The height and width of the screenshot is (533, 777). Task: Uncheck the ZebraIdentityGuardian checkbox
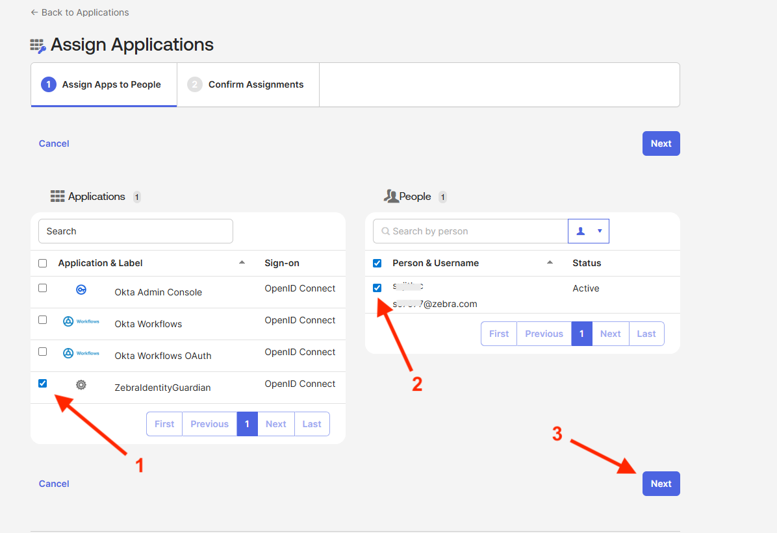tap(43, 384)
